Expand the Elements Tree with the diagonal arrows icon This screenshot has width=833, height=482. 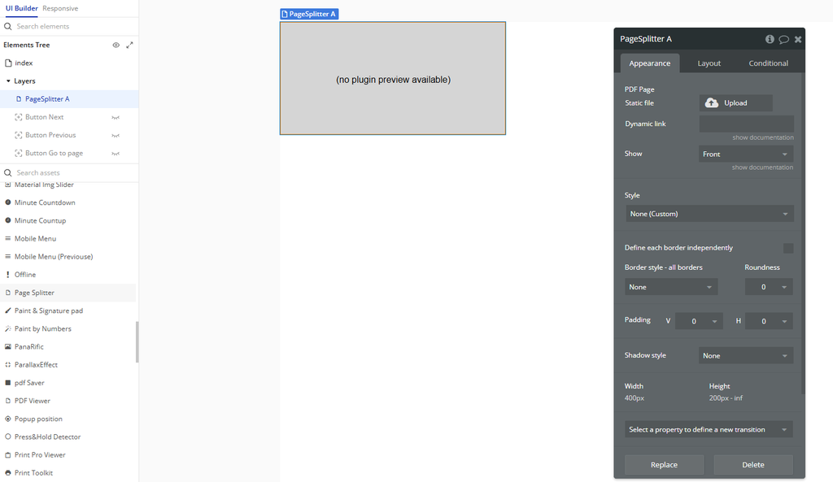coord(130,45)
